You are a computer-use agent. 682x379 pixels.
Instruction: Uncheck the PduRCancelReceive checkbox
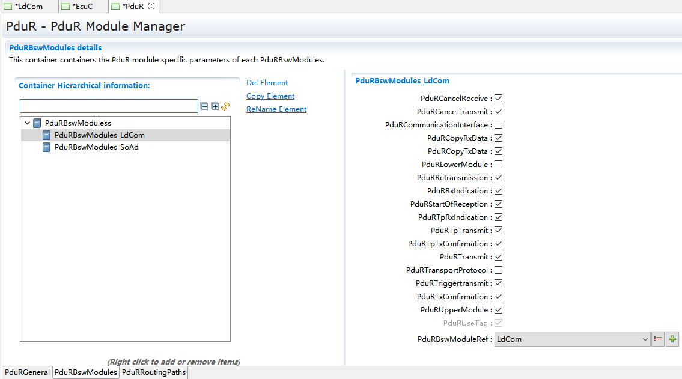(x=498, y=99)
